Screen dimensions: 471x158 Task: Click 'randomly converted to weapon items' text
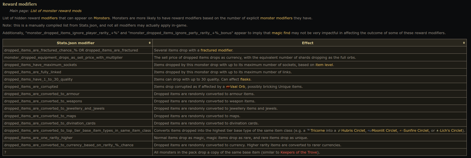[205, 101]
